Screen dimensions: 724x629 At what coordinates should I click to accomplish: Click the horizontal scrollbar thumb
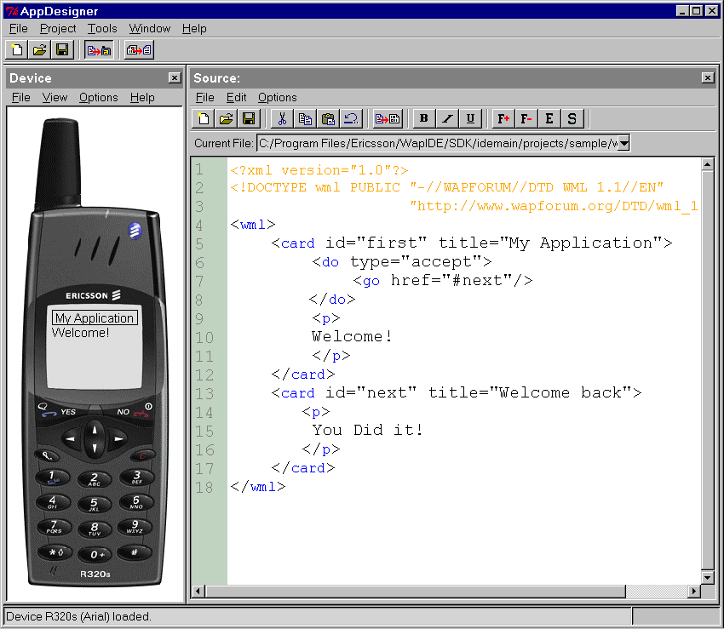point(415,591)
